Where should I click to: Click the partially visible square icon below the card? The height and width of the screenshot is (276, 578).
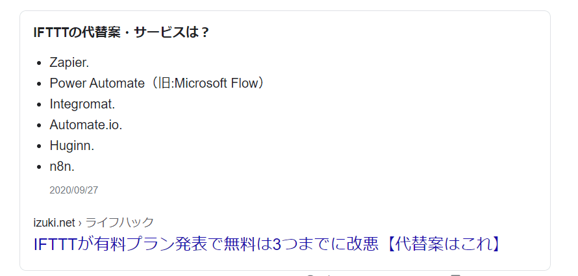point(456,275)
